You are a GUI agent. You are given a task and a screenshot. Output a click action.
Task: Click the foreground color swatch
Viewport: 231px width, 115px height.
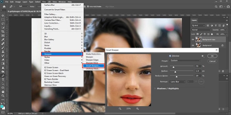(x=2, y=106)
